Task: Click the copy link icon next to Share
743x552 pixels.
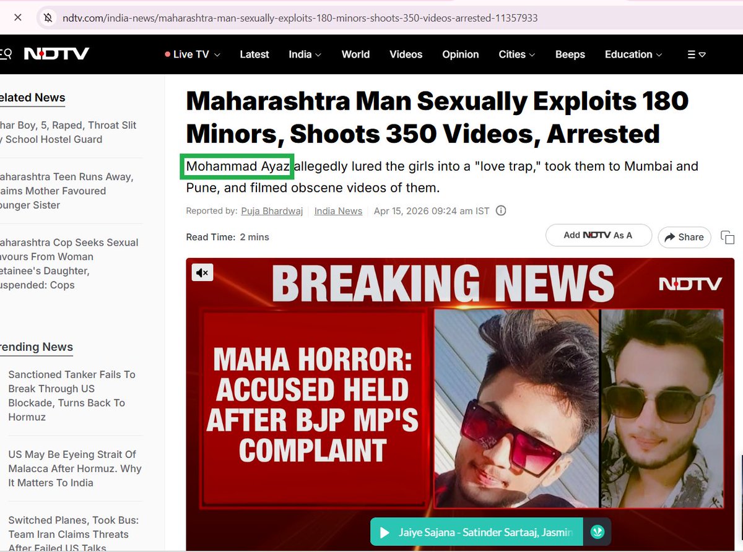Action: (x=728, y=238)
